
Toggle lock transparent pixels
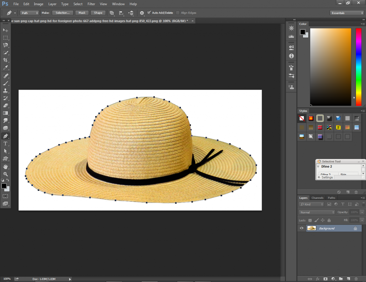coord(310,220)
